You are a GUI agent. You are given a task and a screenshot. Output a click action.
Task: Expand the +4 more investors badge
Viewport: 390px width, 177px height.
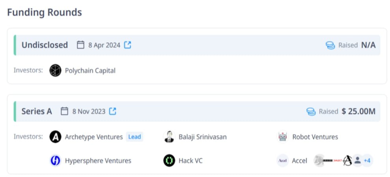coord(367,160)
